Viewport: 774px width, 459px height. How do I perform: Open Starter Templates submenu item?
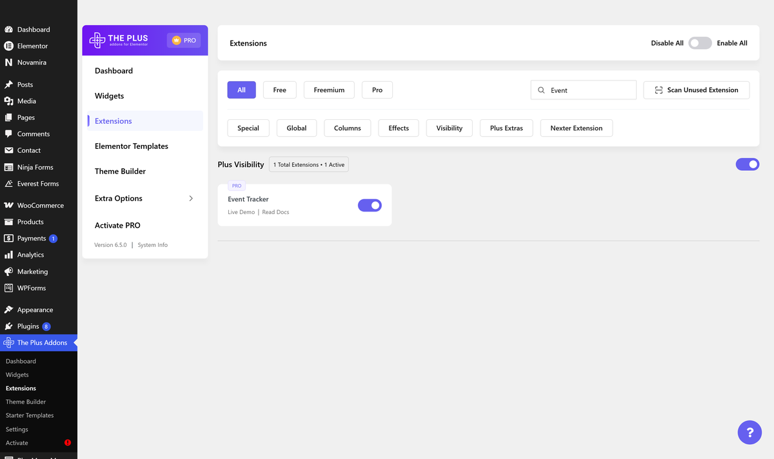pos(30,416)
